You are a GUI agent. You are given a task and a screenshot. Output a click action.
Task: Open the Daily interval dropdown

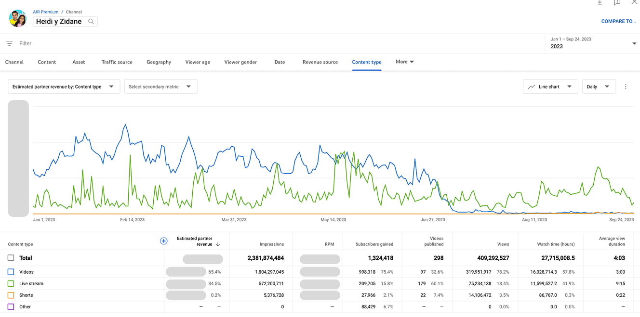pyautogui.click(x=599, y=87)
